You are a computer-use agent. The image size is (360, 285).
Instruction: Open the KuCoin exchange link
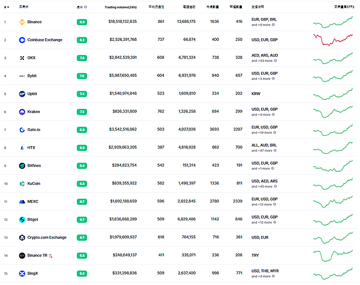click(x=34, y=183)
